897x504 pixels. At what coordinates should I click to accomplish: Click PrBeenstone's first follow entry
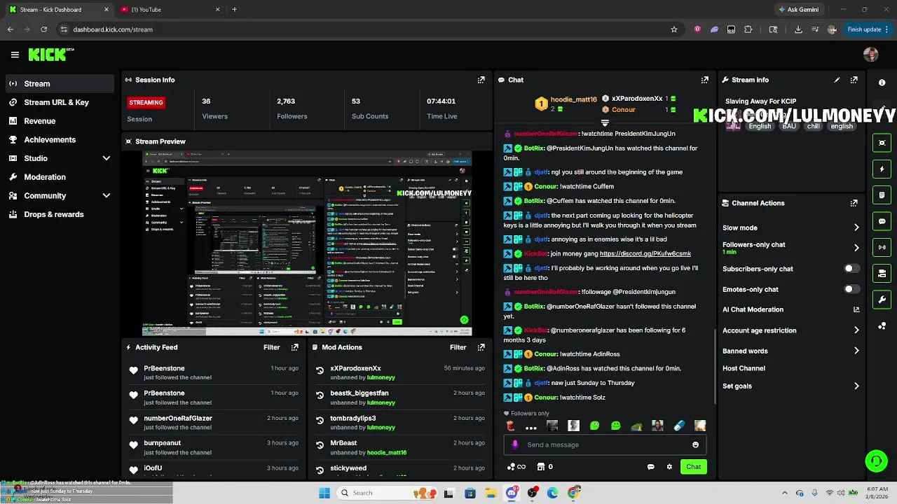tap(213, 372)
